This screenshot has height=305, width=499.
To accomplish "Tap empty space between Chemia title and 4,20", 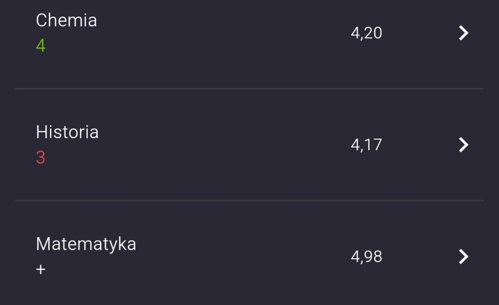I will coord(221,33).
